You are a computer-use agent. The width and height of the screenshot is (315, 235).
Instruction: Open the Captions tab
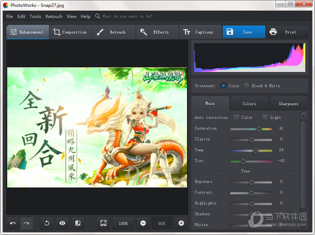click(201, 32)
